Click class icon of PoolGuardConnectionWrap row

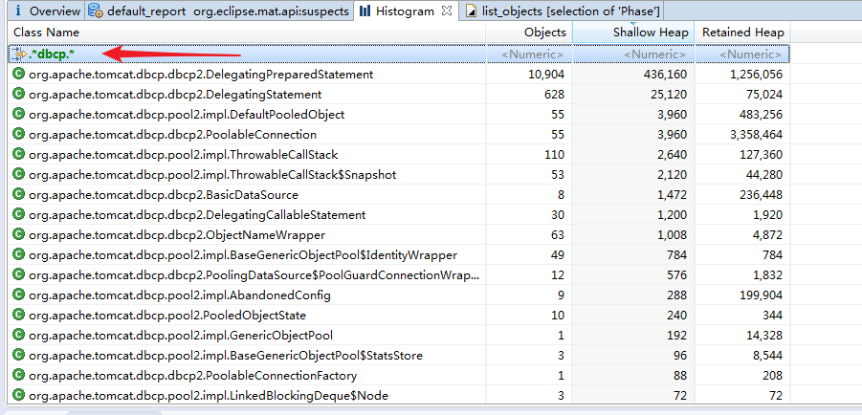[19, 274]
